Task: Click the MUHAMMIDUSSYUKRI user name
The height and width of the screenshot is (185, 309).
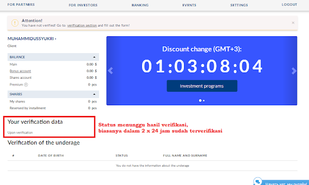Action: pyautogui.click(x=32, y=39)
